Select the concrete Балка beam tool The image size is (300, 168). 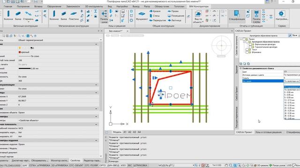pyautogui.click(x=18, y=15)
